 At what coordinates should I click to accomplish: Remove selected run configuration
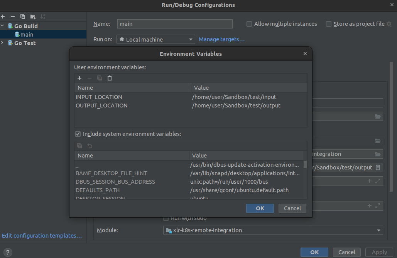13,17
